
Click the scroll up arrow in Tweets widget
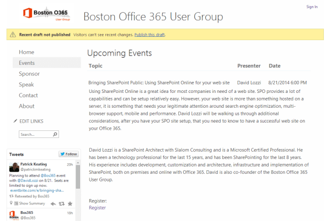click(x=78, y=163)
